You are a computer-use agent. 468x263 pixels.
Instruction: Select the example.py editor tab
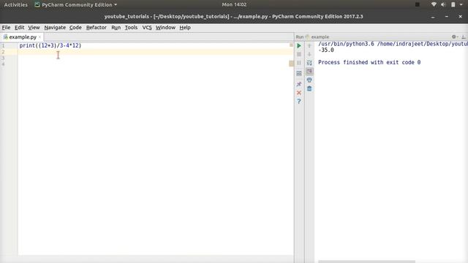click(22, 37)
